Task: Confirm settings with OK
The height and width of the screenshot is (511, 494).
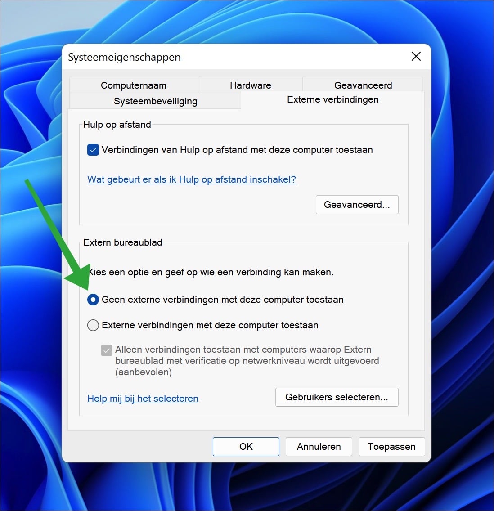Action: tap(246, 447)
